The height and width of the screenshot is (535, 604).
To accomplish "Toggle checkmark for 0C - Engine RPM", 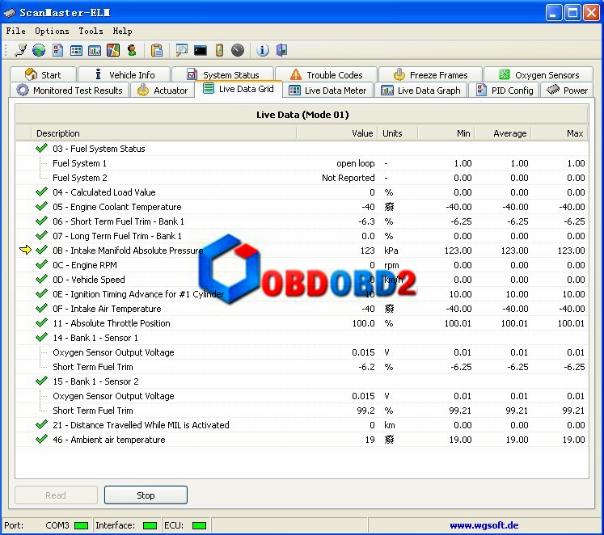I will pyautogui.click(x=42, y=265).
